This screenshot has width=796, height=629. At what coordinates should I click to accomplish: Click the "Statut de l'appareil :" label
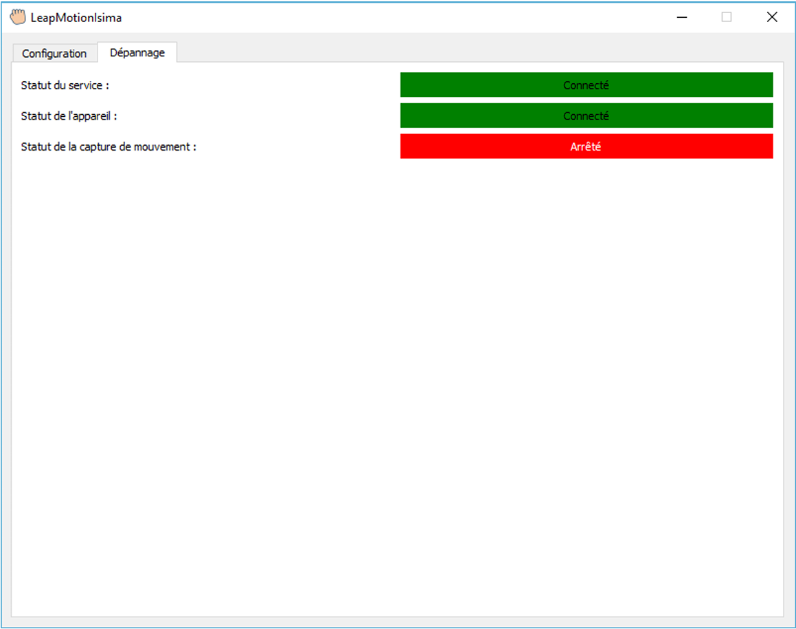[x=69, y=116]
